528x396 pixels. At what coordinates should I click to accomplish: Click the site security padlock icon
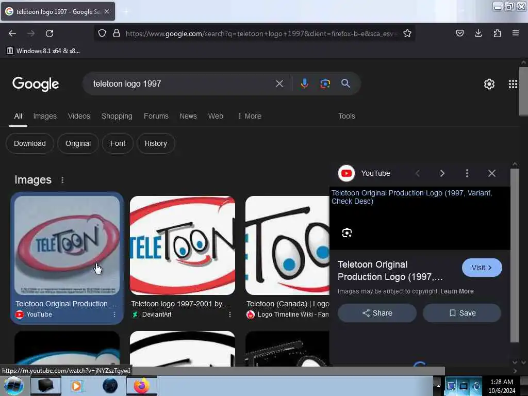pos(117,33)
